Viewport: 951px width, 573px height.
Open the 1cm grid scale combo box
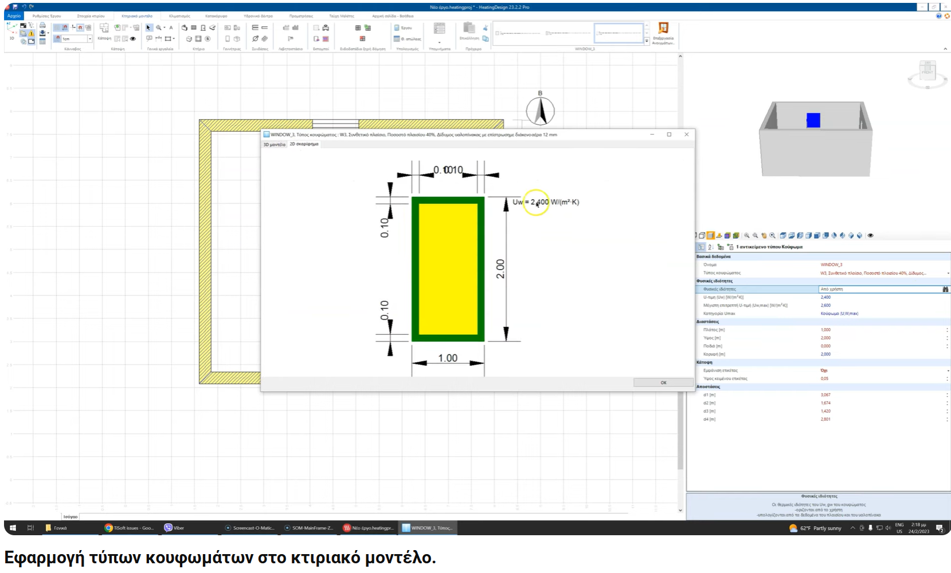click(x=89, y=39)
